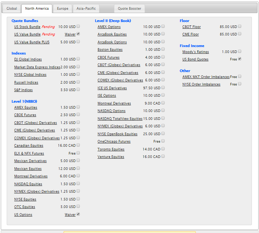Image resolution: width=259 pixels, height=233 pixels.
Task: Open the NYSE Equities link
Action: pyautogui.click(x=25, y=199)
